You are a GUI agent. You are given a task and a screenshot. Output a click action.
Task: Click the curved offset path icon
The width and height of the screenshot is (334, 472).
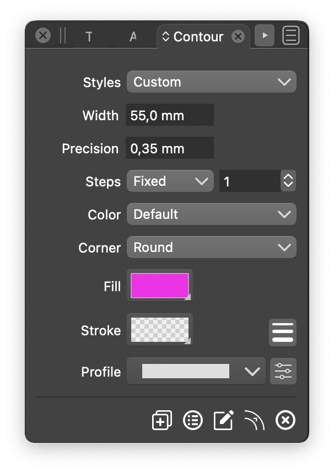(254, 420)
